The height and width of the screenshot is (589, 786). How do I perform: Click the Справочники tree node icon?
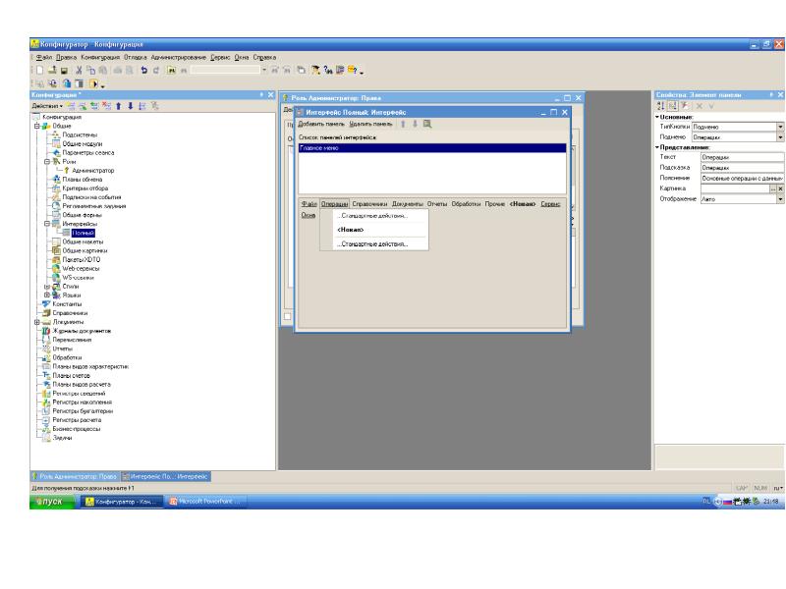[x=44, y=313]
